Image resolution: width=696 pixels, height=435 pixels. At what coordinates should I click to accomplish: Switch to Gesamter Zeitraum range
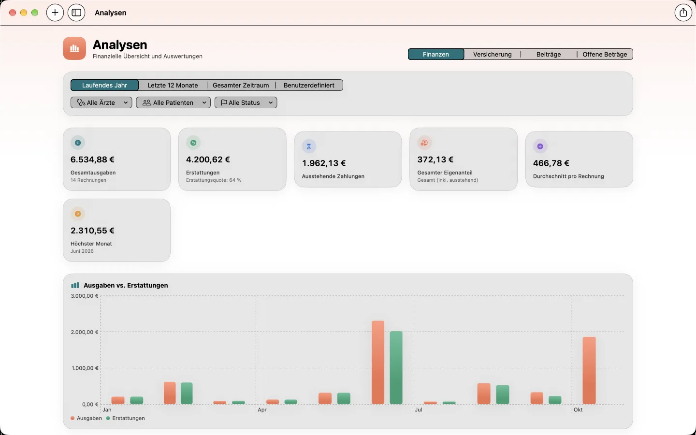point(241,85)
